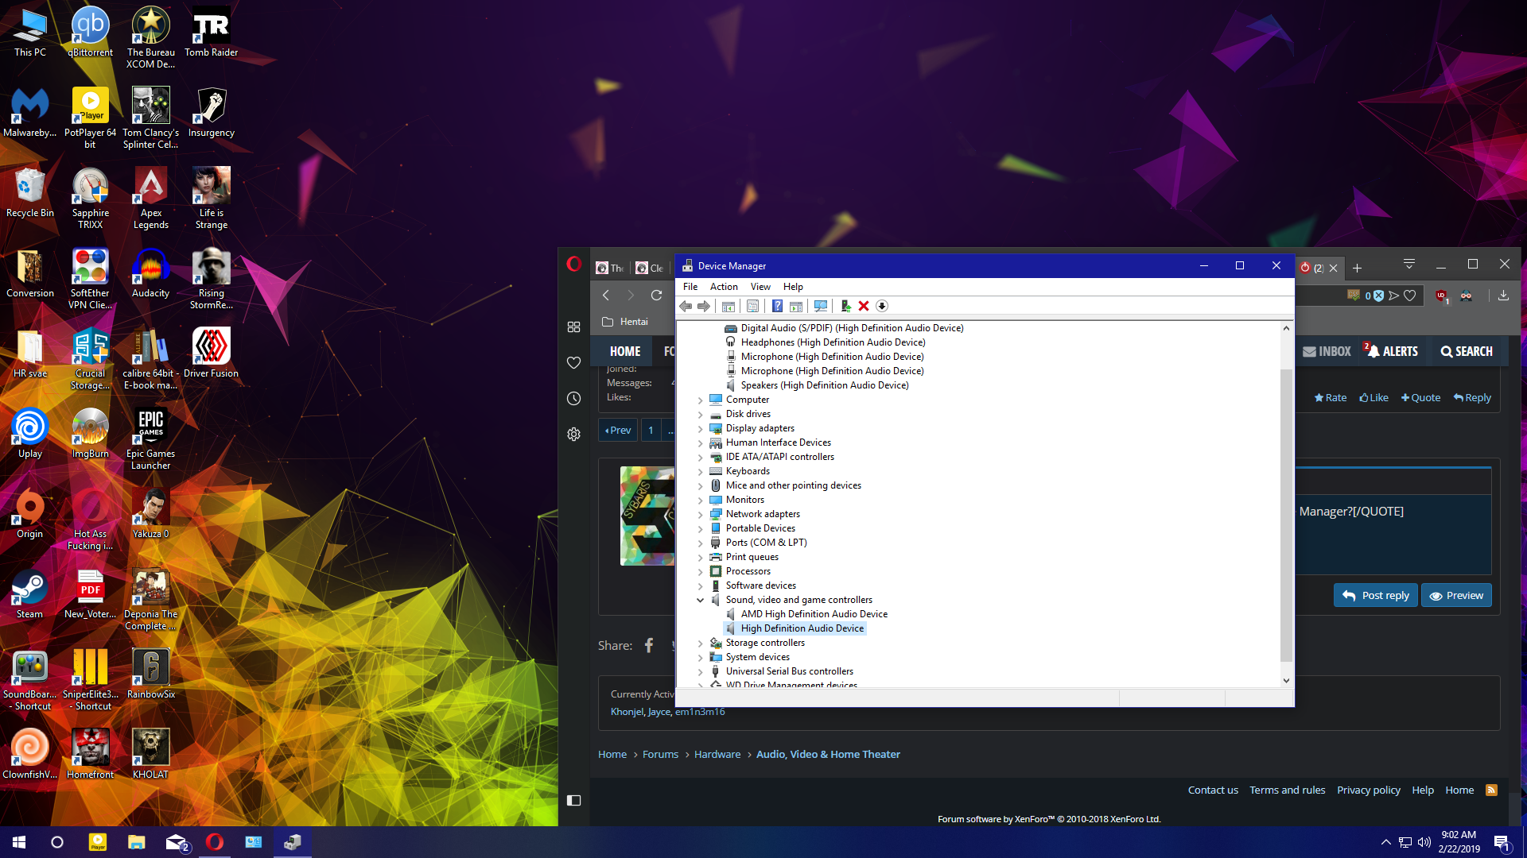
Task: Collapse Sound, video and game controllers
Action: (x=701, y=601)
